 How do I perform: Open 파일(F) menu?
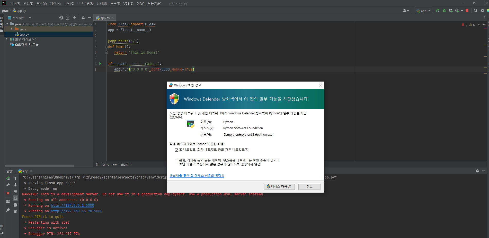[x=15, y=3]
